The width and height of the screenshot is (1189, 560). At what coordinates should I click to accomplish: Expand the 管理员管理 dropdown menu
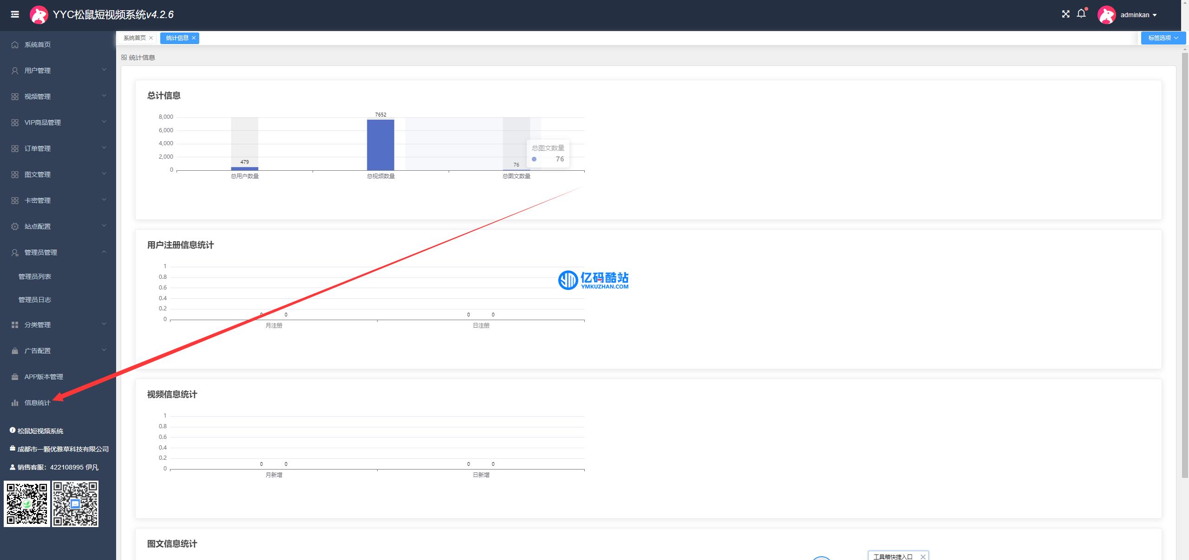[x=57, y=251]
